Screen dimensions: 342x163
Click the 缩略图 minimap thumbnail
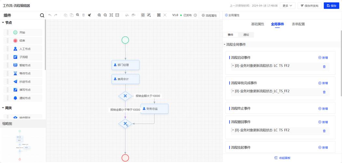point(23,145)
